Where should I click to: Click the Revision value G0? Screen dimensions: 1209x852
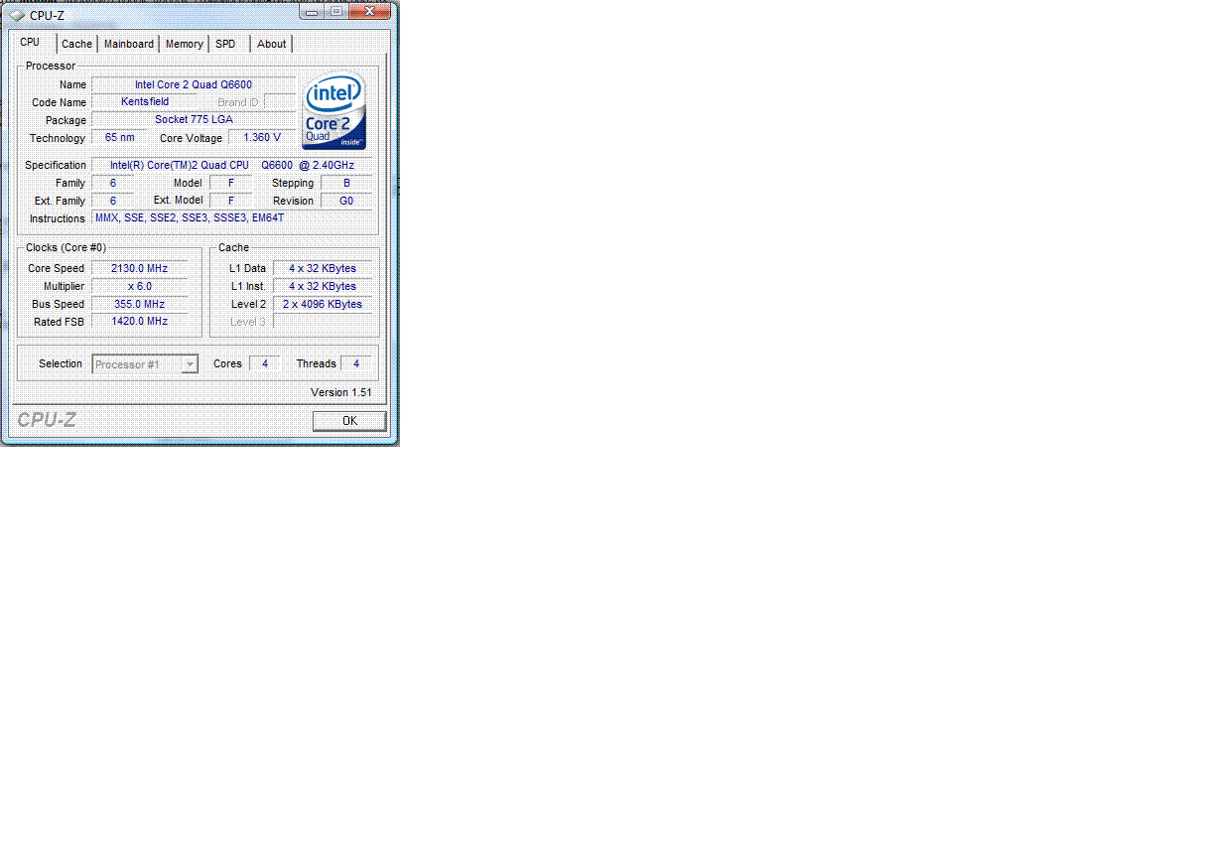tap(346, 201)
